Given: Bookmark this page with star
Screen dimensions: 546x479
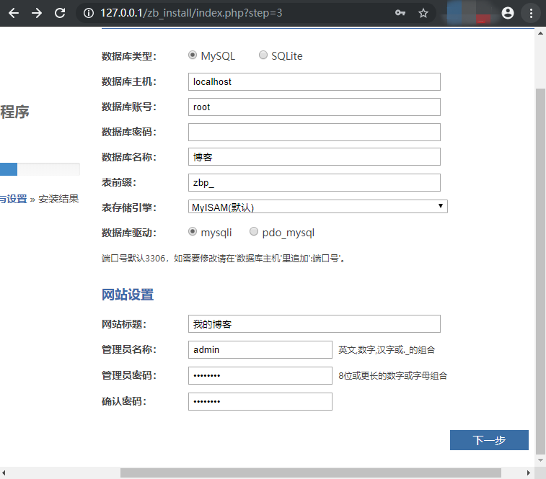Looking at the screenshot, I should pyautogui.click(x=423, y=13).
